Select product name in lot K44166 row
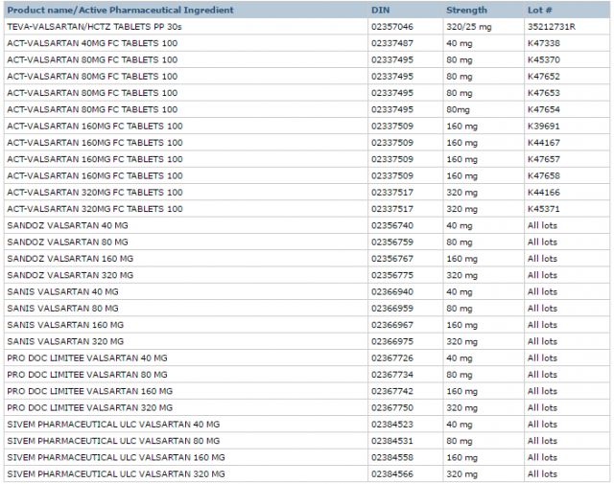This screenshot has width=614, height=484. (95, 192)
